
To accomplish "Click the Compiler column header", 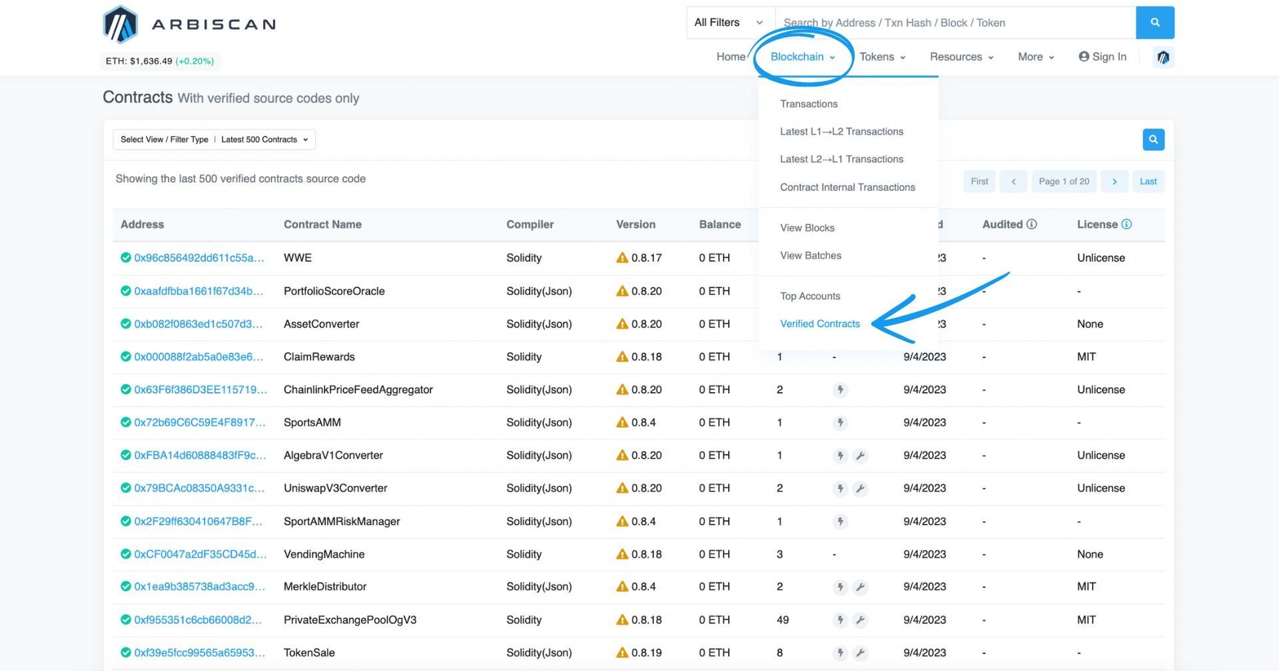I will [530, 224].
